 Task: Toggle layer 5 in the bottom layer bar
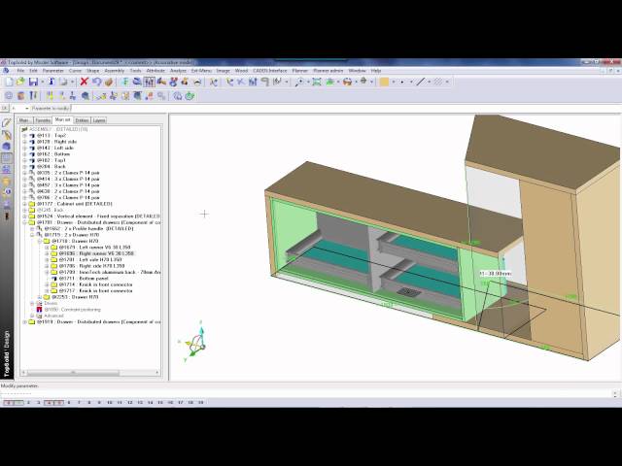pos(61,402)
